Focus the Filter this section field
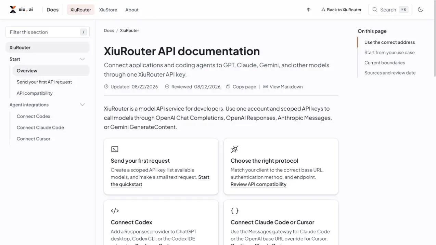 point(48,32)
